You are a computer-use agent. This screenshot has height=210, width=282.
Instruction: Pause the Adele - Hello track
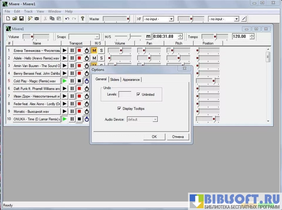(72, 58)
